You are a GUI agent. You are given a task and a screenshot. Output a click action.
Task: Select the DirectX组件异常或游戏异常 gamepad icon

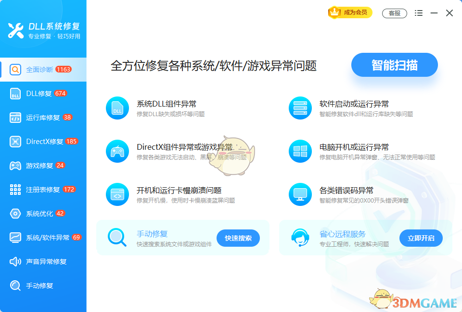[117, 151]
